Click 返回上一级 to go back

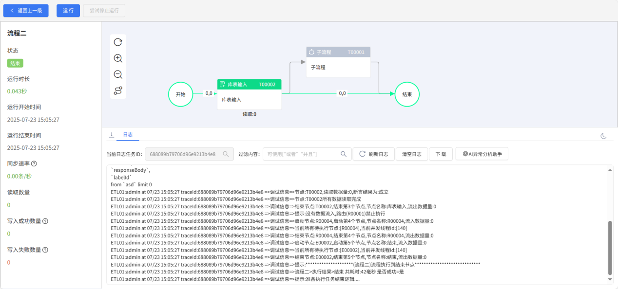tap(25, 10)
